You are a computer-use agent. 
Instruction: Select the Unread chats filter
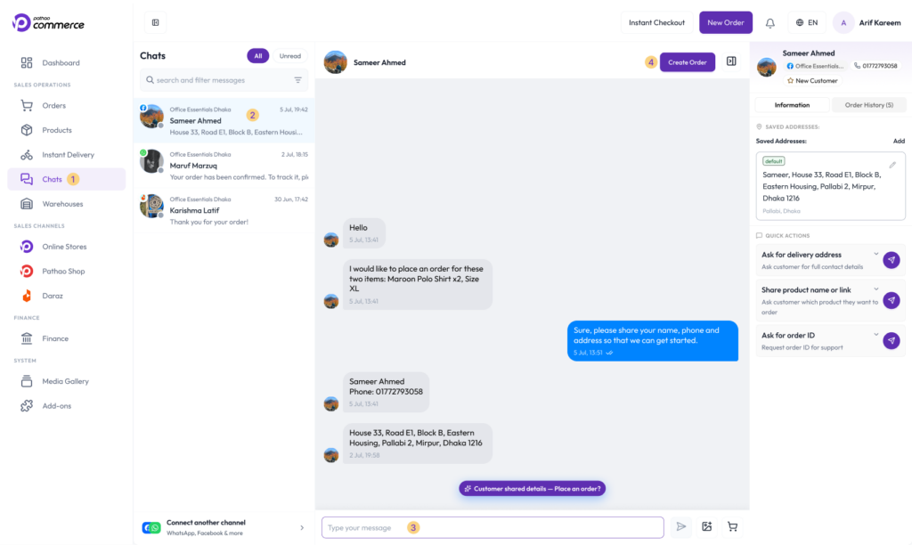click(289, 56)
